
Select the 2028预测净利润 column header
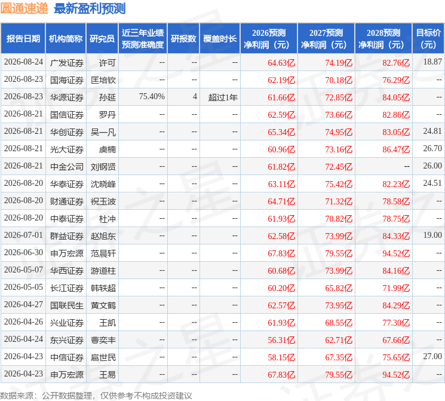click(x=383, y=39)
